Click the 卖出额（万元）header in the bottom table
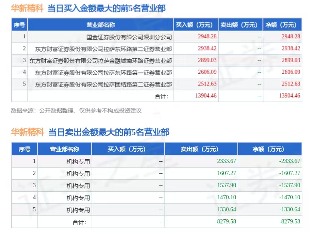This screenshot has width=309, height=233. 199,149
